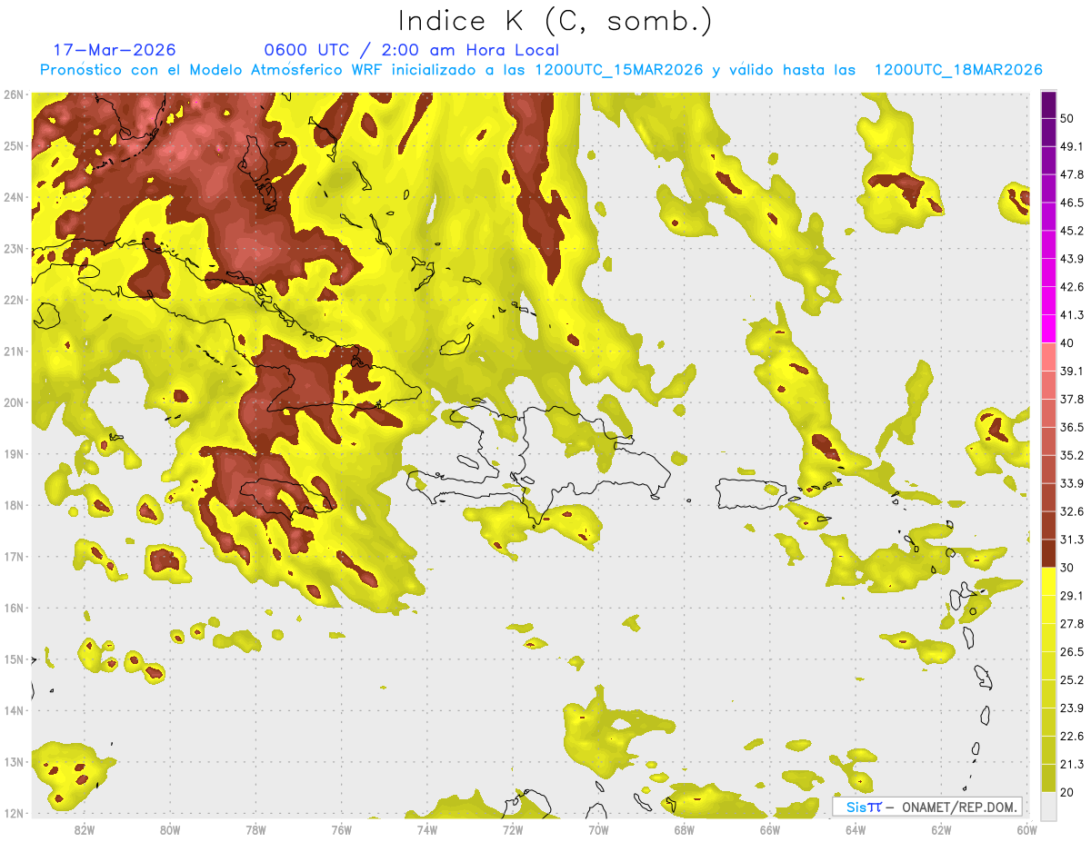Click the '1200UTC_15MAR2026' initialization time text
The height and width of the screenshot is (842, 1091).
point(619,70)
